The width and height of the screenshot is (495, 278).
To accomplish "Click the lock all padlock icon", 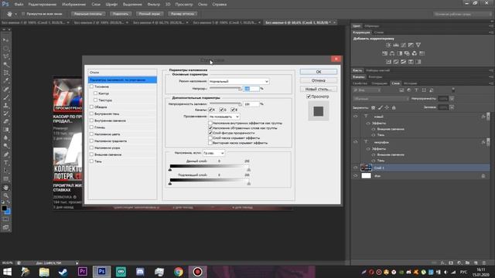I will 394,107.
